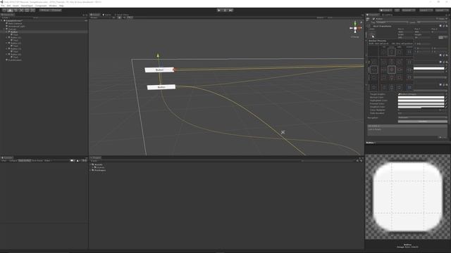Collapse the selected Button node arrow in Hierarchy

point(6,32)
